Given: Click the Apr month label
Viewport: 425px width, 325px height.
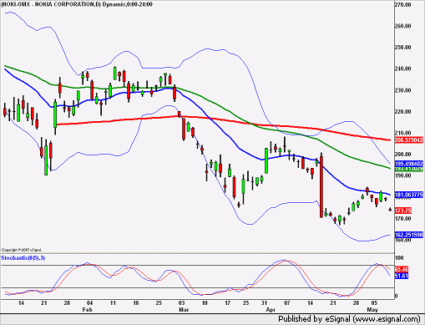Looking at the screenshot, I should tap(271, 310).
